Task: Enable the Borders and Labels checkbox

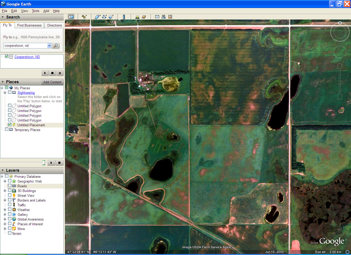Action: tap(10, 200)
